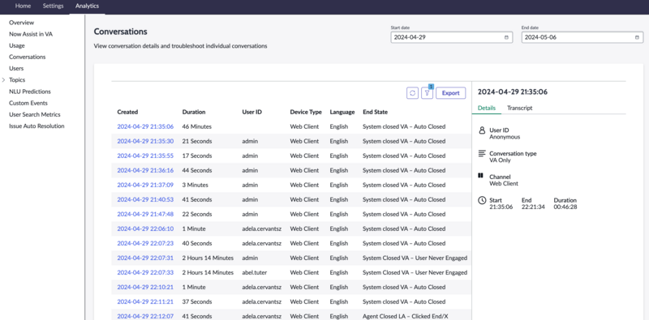Click the Device Type column header
The width and height of the screenshot is (649, 320).
[x=306, y=112]
